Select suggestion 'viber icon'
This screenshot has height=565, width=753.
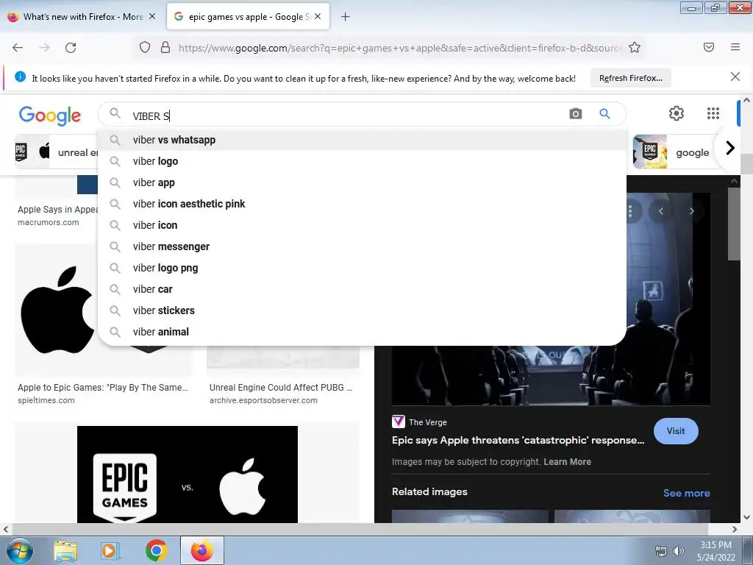[x=362, y=225]
